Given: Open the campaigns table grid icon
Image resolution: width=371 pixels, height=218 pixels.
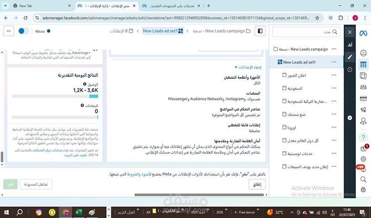Looking at the screenshot, I should click(x=363, y=64).
